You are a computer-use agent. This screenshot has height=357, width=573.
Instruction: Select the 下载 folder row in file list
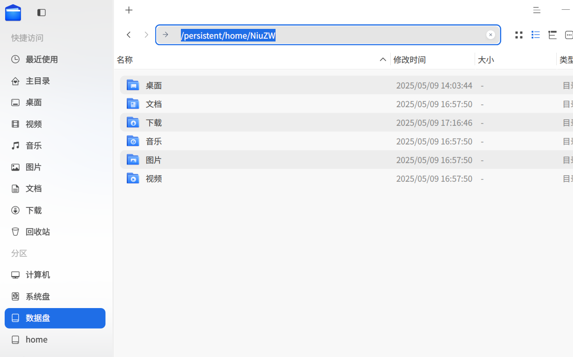(346, 123)
